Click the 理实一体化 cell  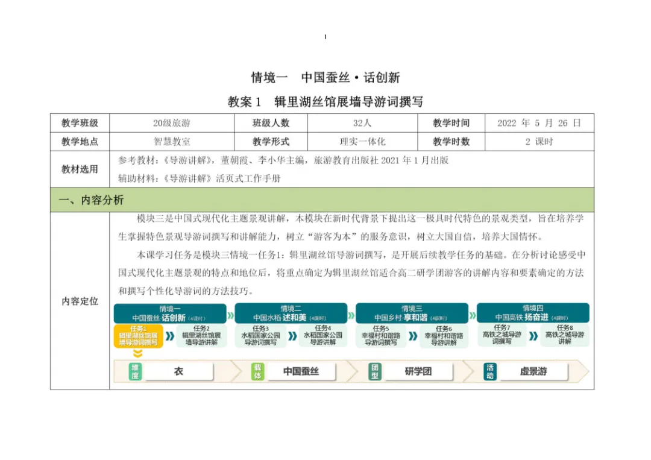362,142
